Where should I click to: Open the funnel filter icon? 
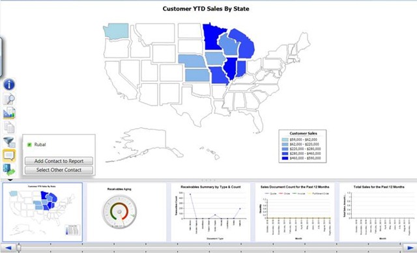click(9, 142)
